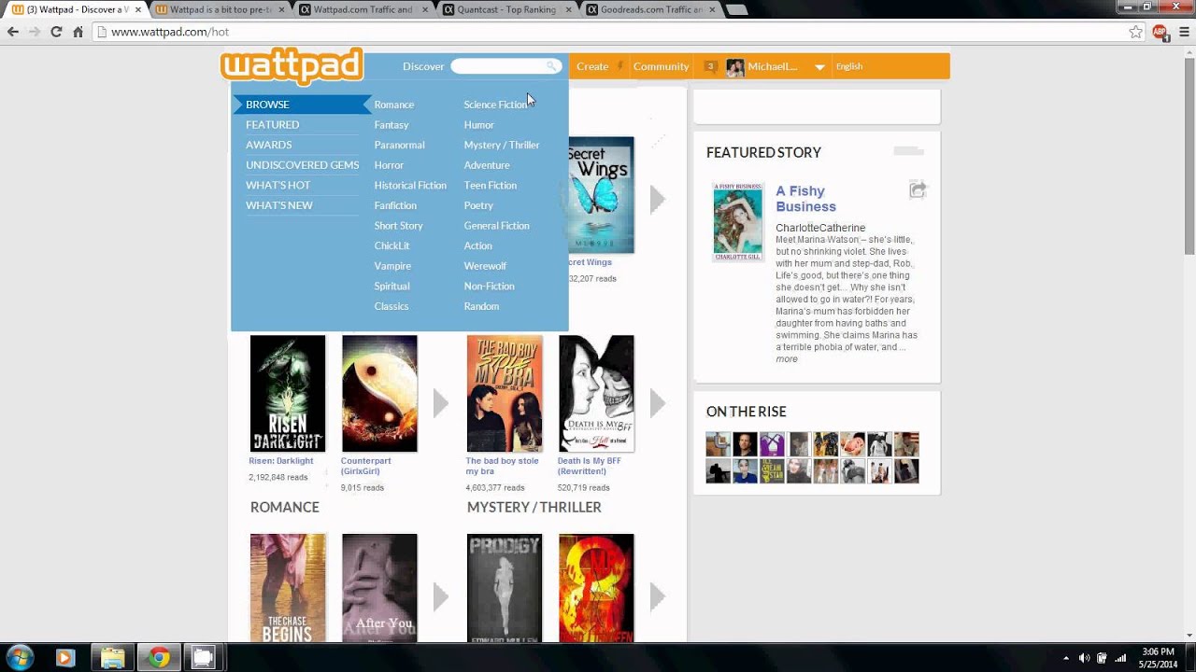Open Risen: Darklight cover
1196x672 pixels.
point(288,394)
